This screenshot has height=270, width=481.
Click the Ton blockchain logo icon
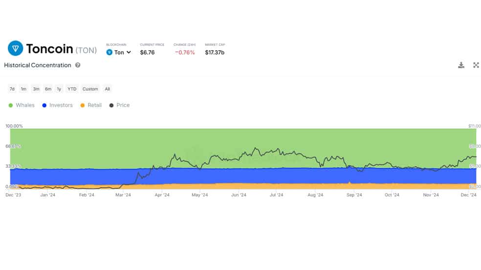[x=109, y=52]
